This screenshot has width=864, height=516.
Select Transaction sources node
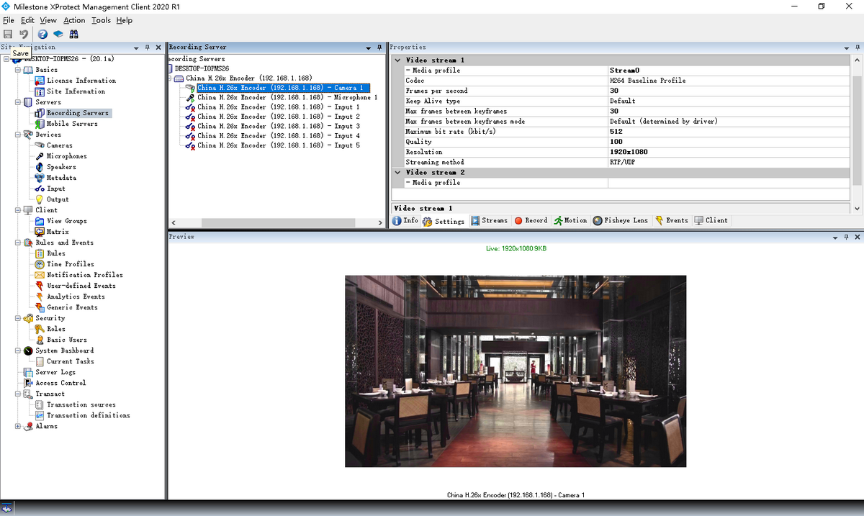(x=81, y=404)
